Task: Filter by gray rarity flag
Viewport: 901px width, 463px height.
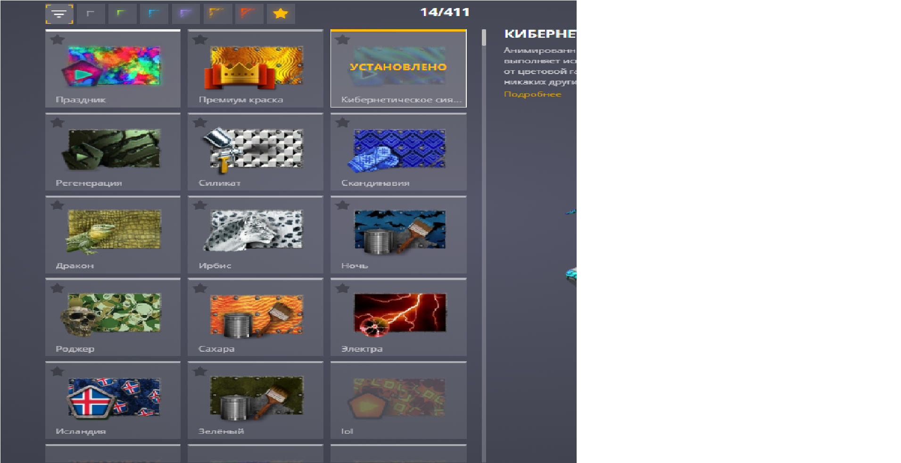Action: pyautogui.click(x=91, y=14)
